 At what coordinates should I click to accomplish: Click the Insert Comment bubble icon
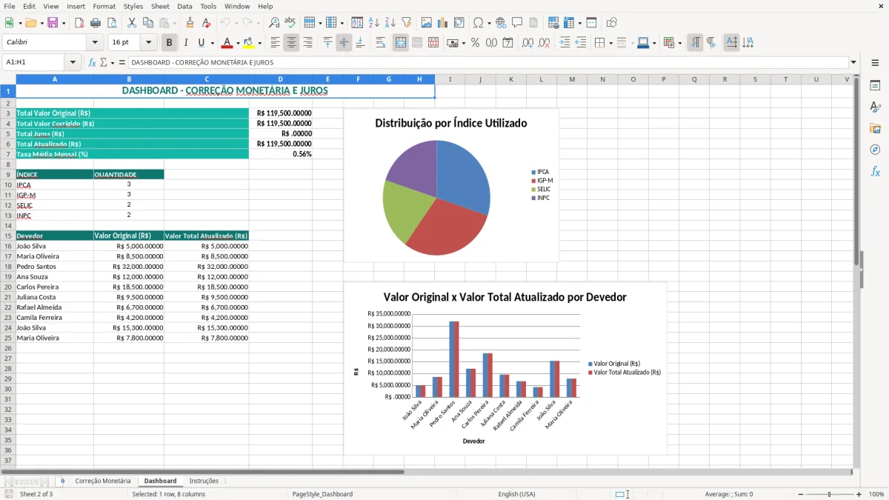click(x=517, y=23)
